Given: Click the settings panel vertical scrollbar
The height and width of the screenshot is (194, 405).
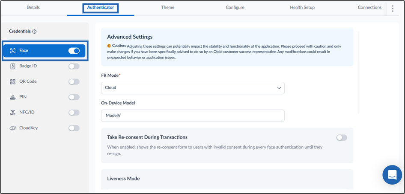Looking at the screenshot, I should 358,72.
